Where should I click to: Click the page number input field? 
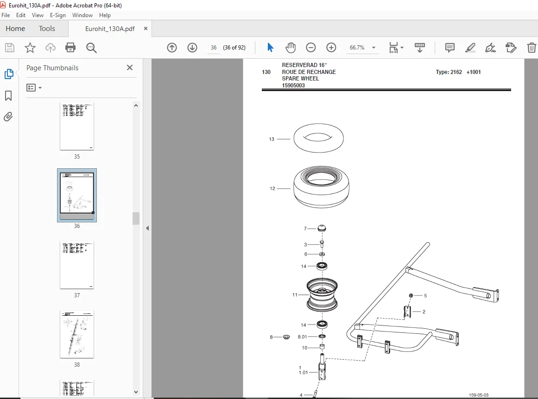[x=214, y=48]
